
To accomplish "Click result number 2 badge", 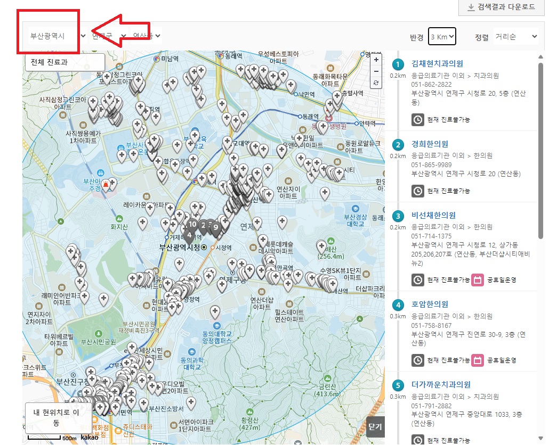I will click(x=398, y=145).
